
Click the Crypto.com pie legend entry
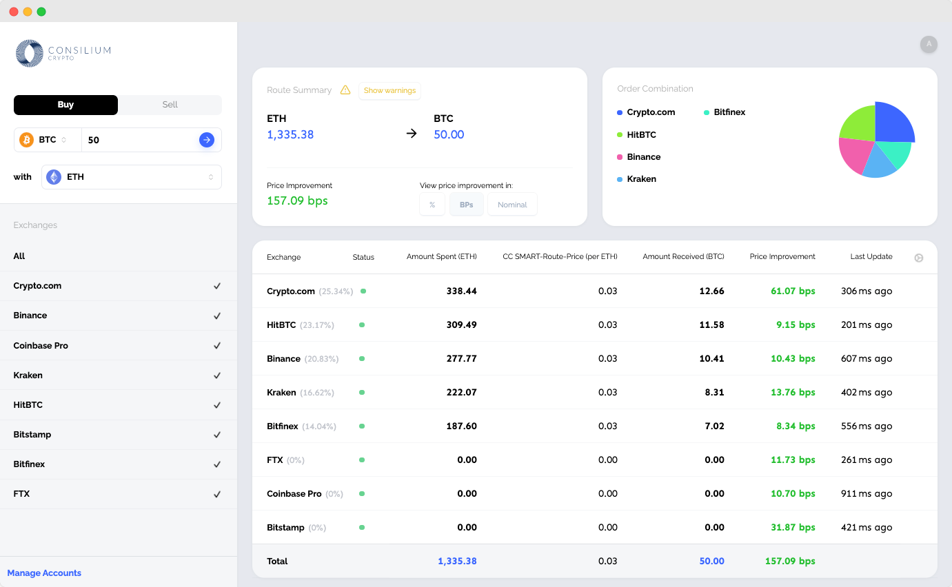pyautogui.click(x=646, y=112)
